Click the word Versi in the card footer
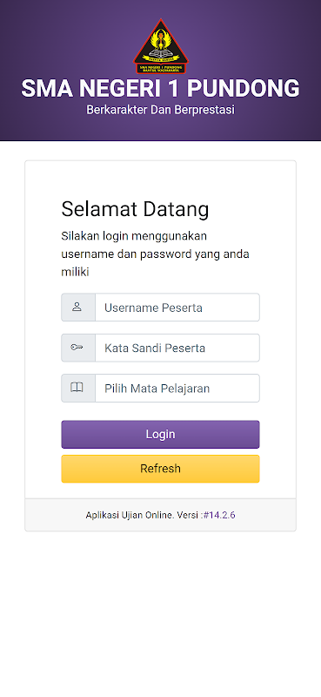Image resolution: width=321 pixels, height=697 pixels. pyautogui.click(x=188, y=515)
